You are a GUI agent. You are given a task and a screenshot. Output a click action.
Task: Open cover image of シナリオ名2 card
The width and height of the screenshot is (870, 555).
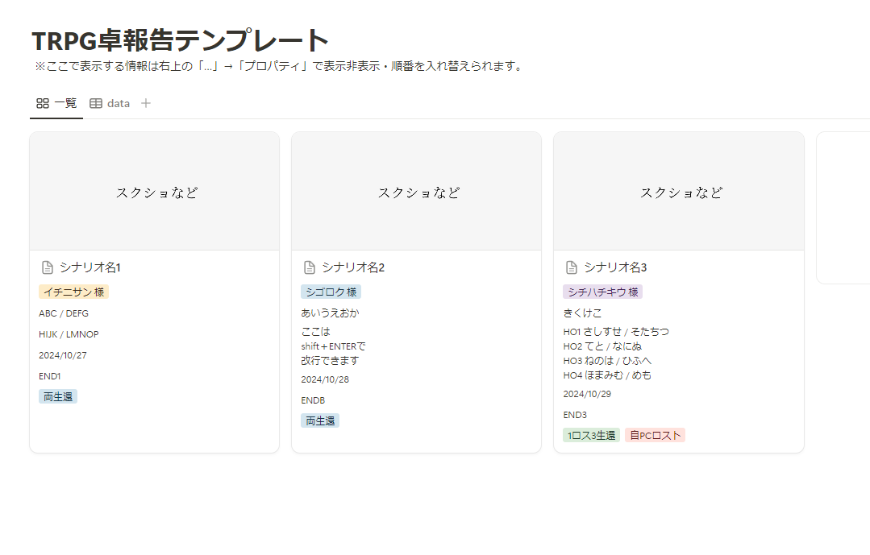coord(416,191)
